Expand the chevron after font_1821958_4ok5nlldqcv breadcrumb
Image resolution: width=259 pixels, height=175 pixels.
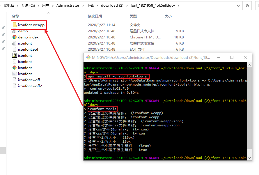(178, 6)
